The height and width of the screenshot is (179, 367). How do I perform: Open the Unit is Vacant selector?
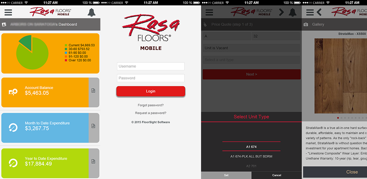[251, 48]
